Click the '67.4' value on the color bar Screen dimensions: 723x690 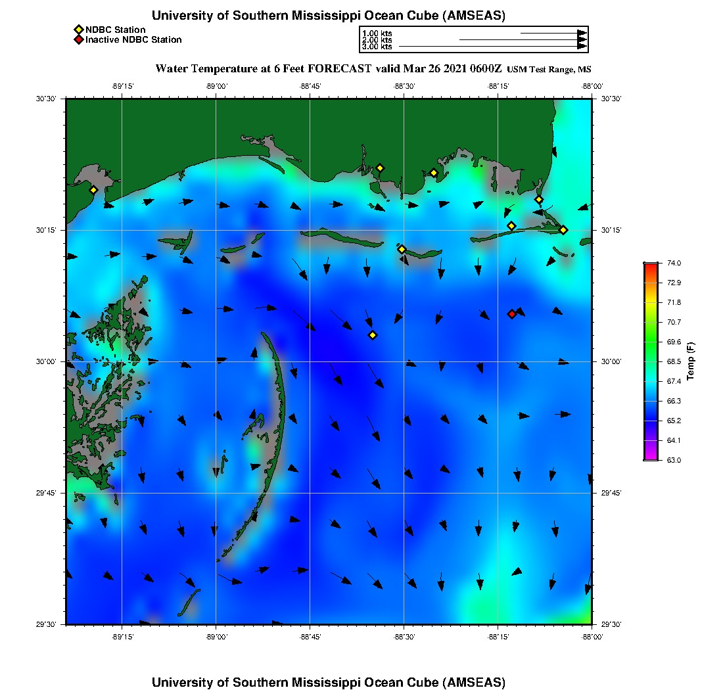point(674,381)
